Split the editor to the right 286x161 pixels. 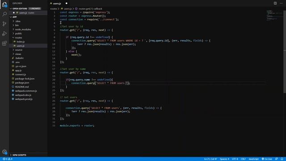pyautogui.click(x=275, y=3)
